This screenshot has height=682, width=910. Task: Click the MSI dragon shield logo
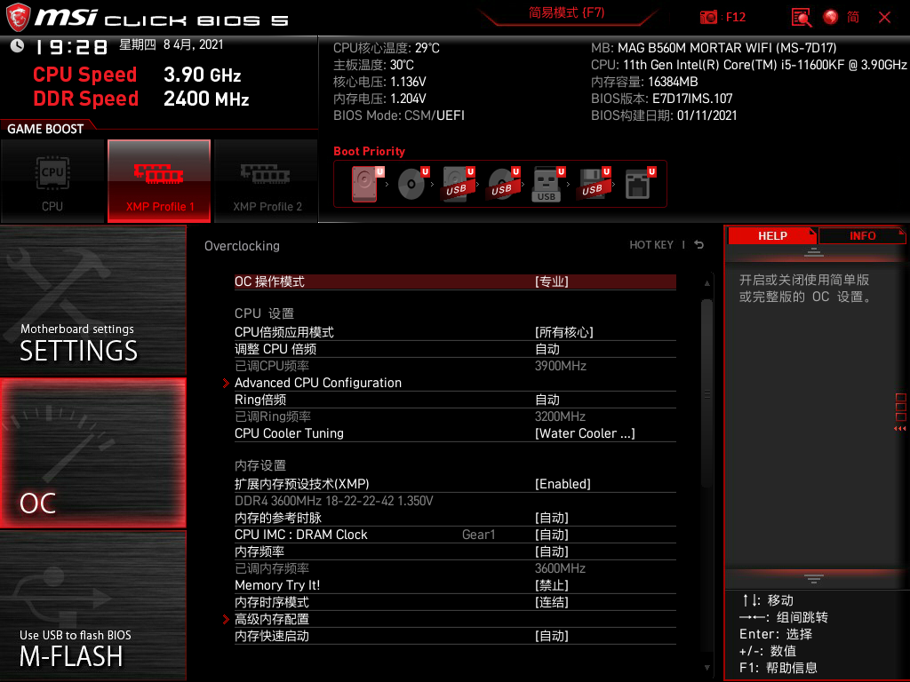tap(18, 18)
